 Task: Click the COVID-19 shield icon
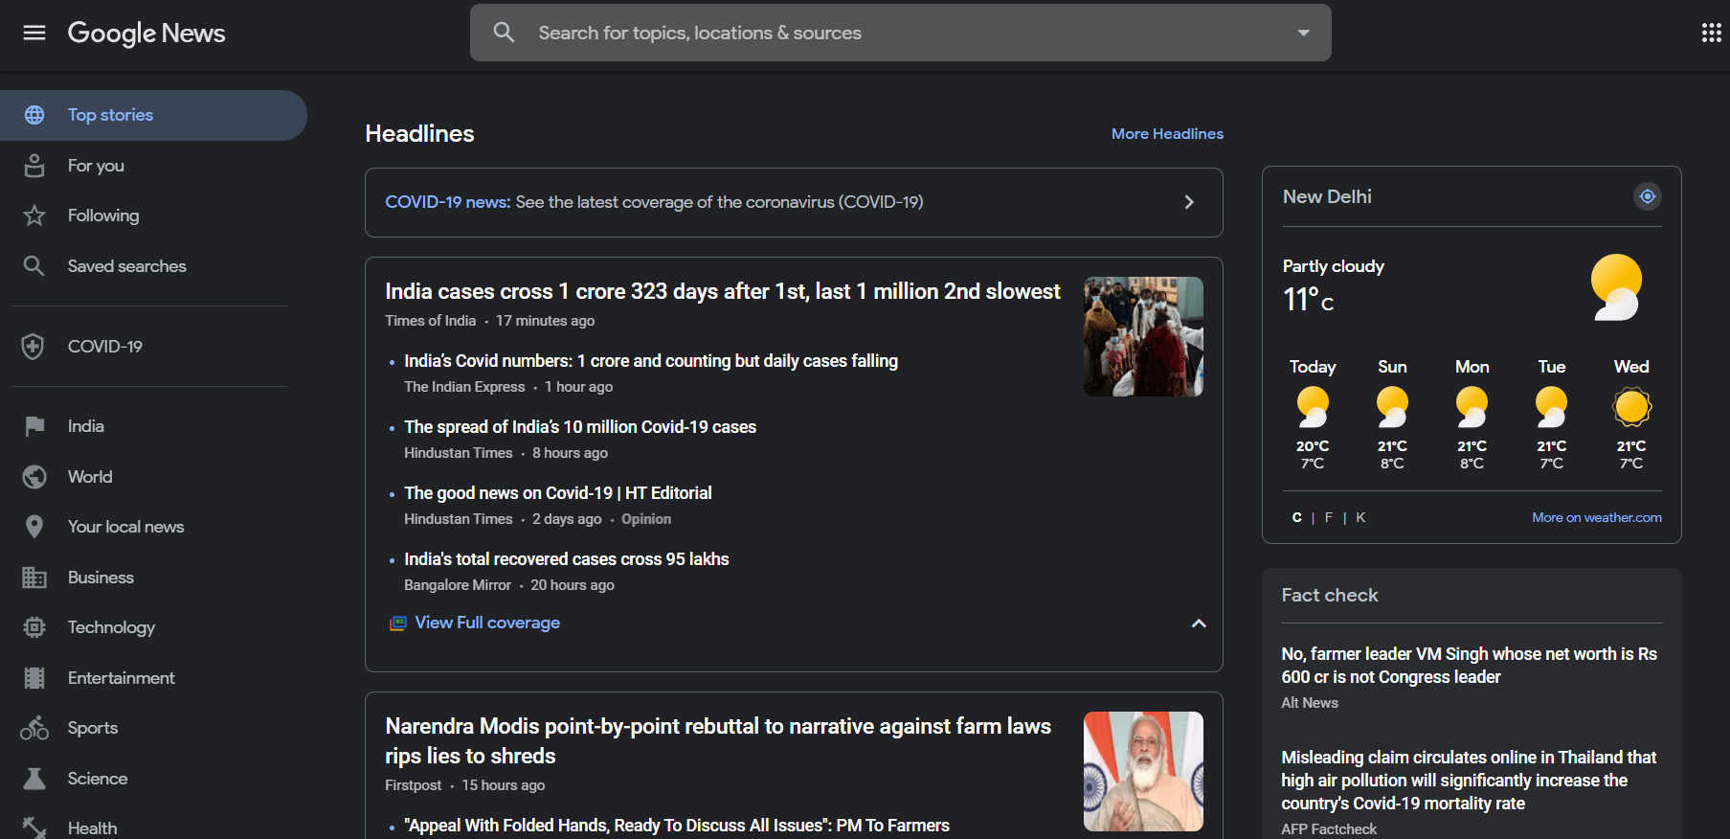34,347
